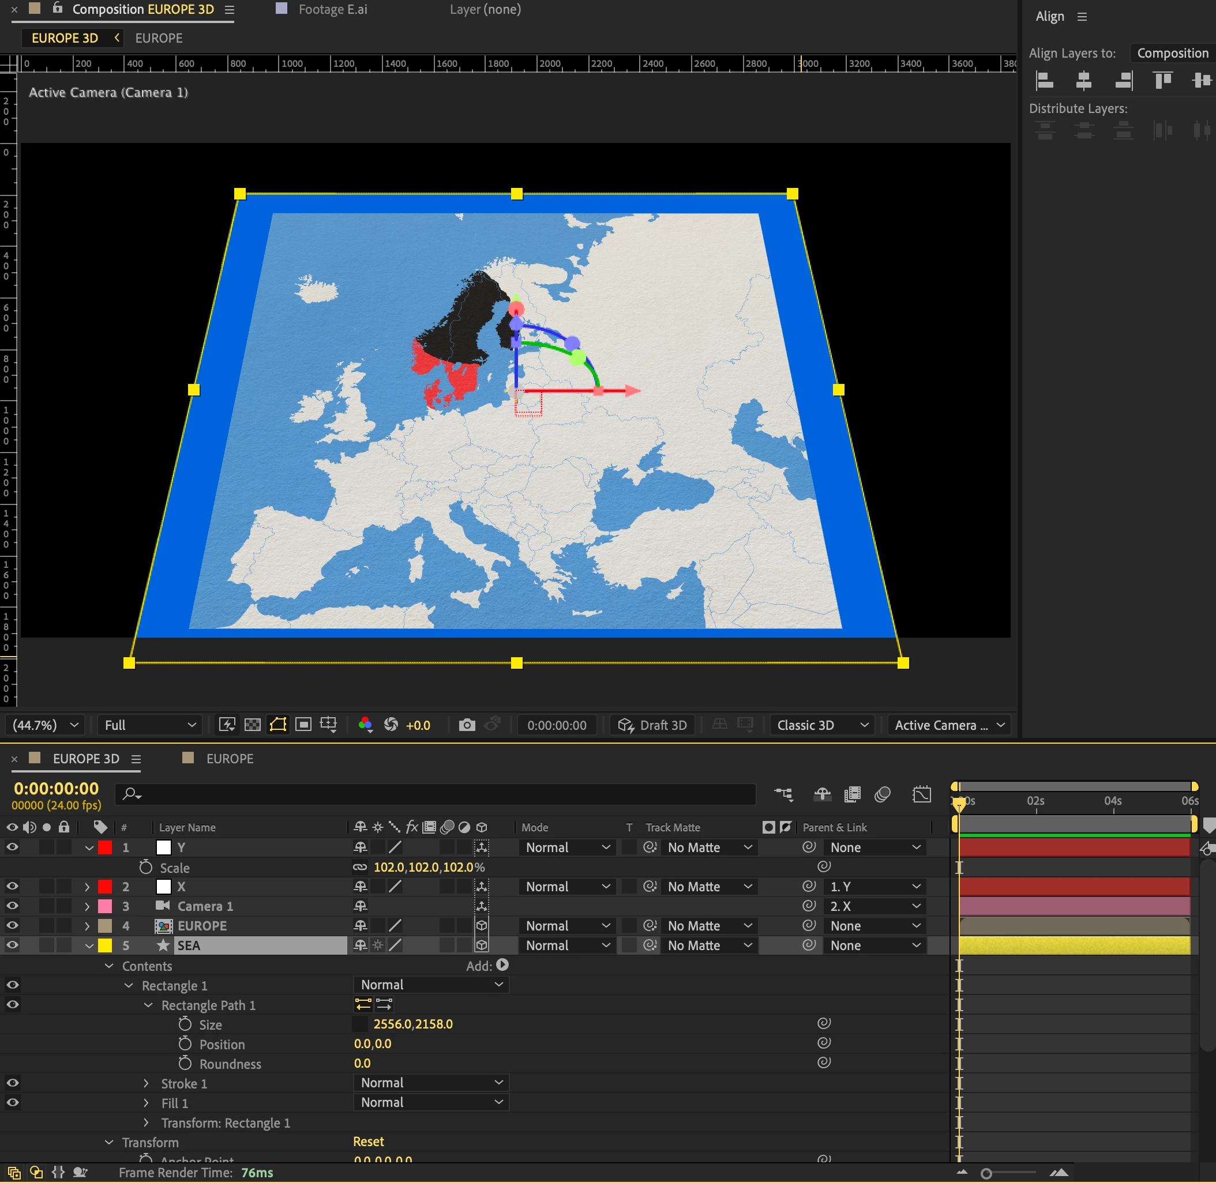Click the Frame Blending timeline icon

853,794
